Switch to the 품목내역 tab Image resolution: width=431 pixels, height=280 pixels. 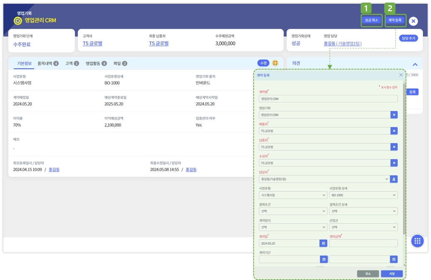click(x=48, y=64)
